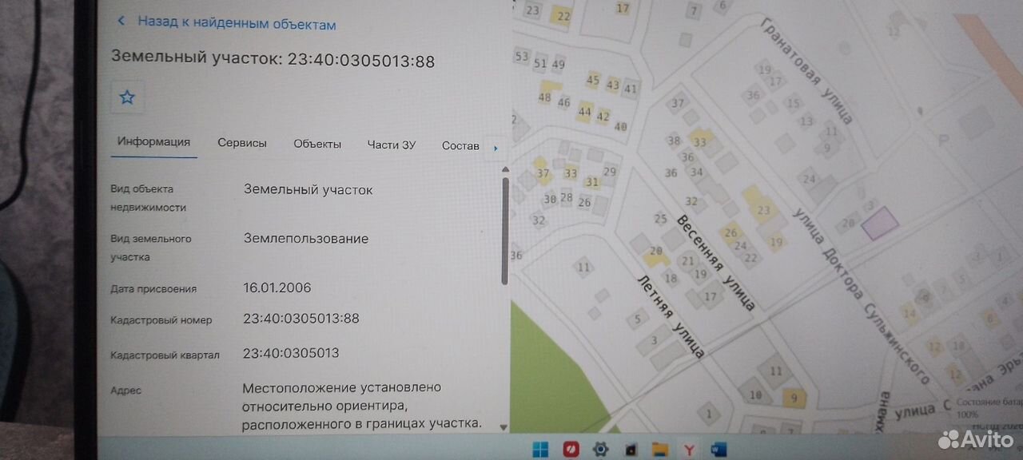This screenshot has height=460, width=1023.
Task: Open the Состав tab
Action: [x=460, y=145]
